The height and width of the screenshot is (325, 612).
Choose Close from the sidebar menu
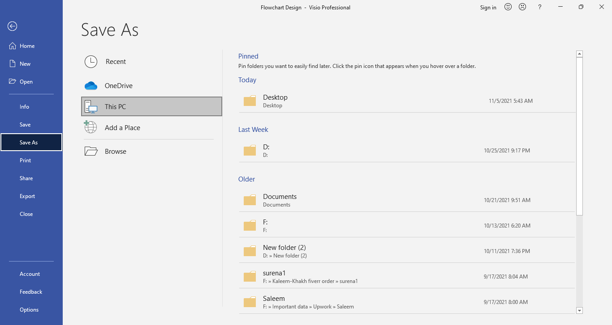(x=31, y=214)
